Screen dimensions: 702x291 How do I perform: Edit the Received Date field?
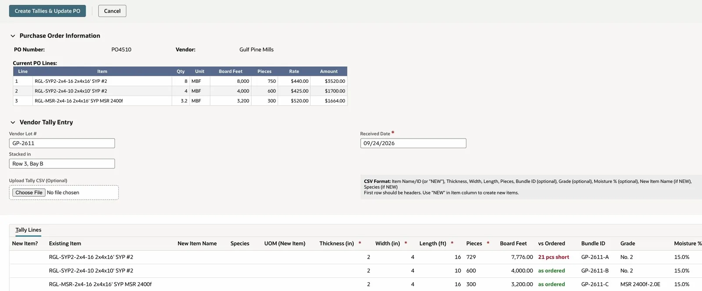tap(413, 143)
